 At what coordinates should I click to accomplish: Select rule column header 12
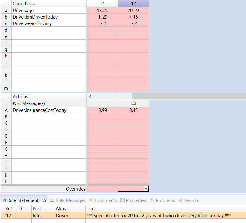(x=133, y=4)
